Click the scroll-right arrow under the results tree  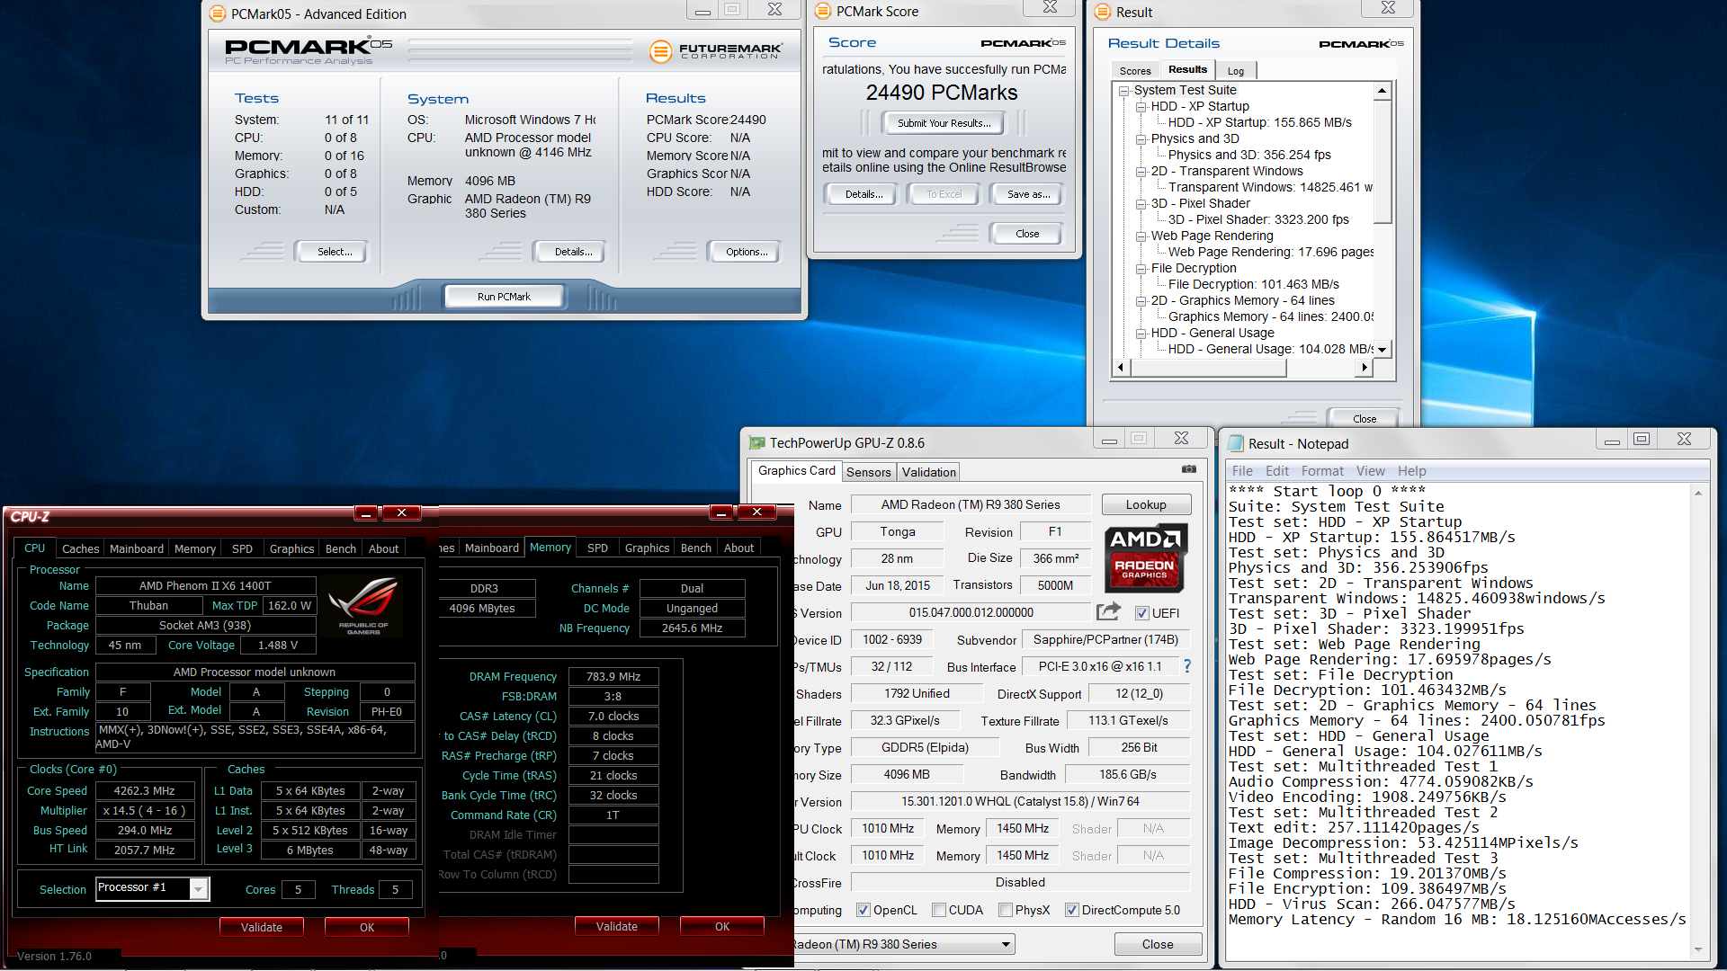1365,367
